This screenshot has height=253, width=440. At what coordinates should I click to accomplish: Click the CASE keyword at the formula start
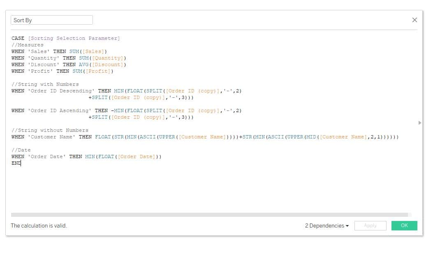(x=18, y=38)
